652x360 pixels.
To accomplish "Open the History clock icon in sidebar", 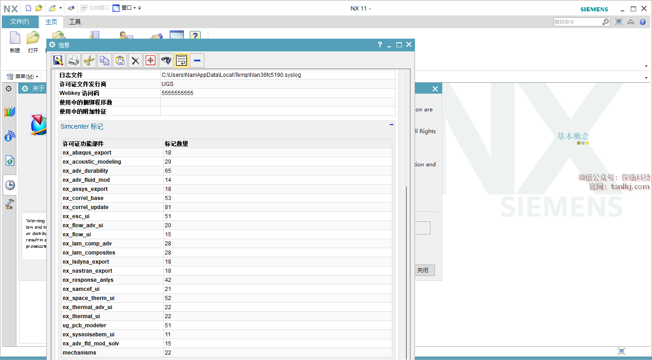I will [x=10, y=185].
